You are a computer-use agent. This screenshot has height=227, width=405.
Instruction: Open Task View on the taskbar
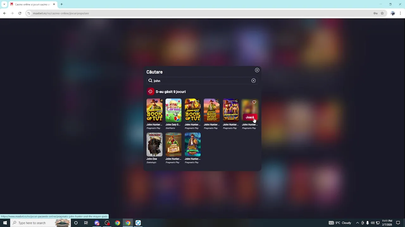[86, 223]
